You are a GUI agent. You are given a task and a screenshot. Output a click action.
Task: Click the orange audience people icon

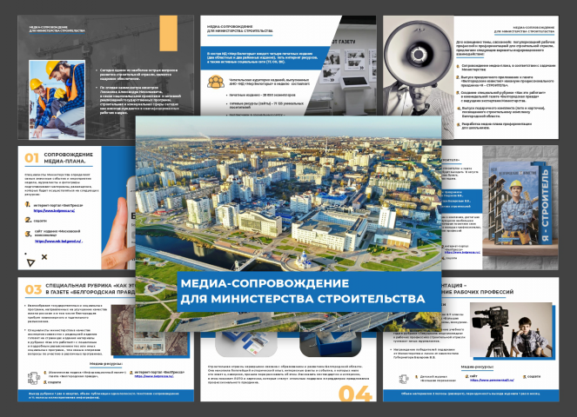click(216, 82)
